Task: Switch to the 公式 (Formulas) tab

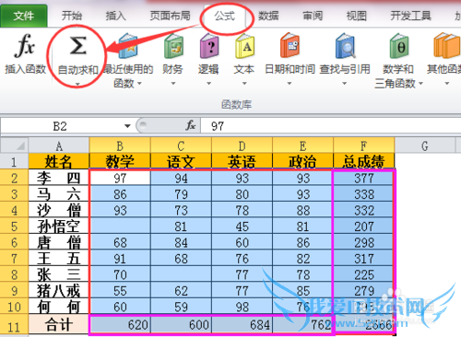Action: 225,16
